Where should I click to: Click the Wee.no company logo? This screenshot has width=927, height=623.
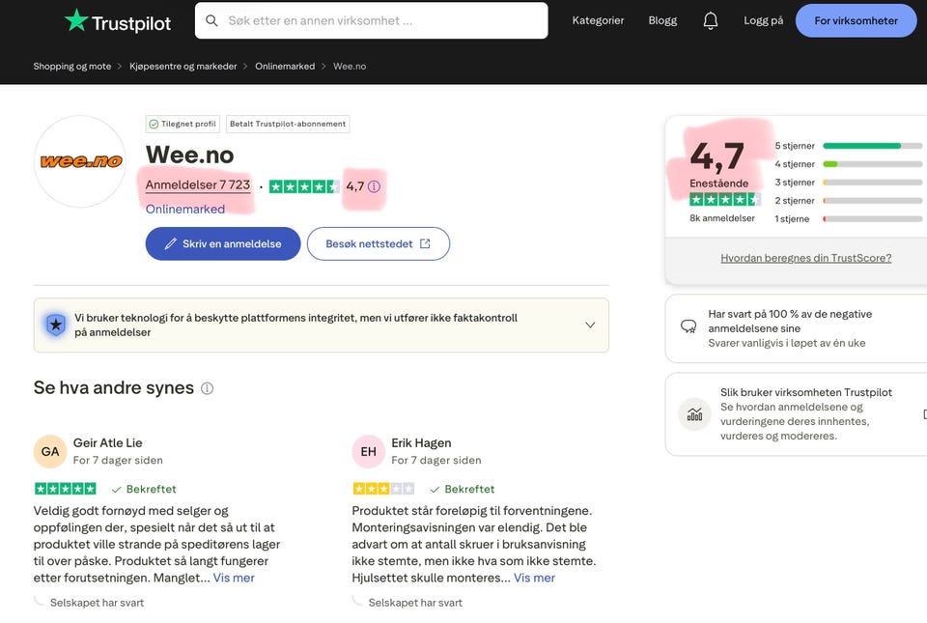(80, 161)
